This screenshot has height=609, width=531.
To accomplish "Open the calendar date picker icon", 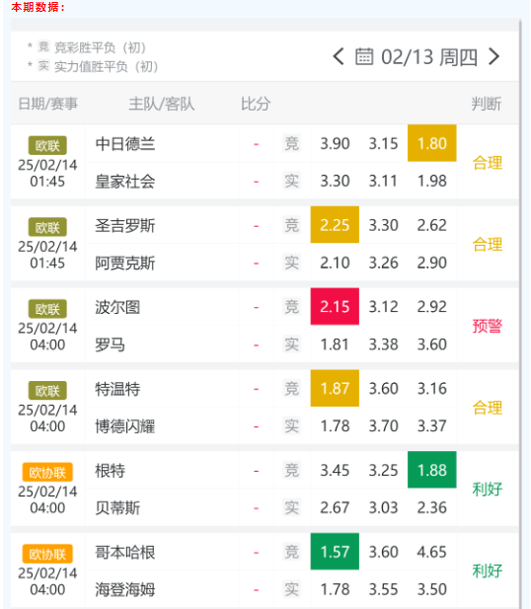I will click(364, 56).
